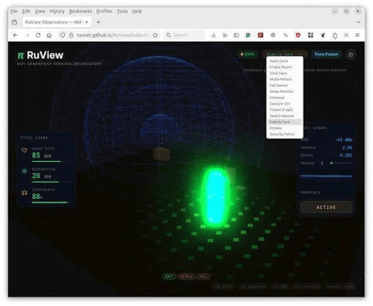Viewport: 373px width, 306px height.
Task: Open the hamburger application menu
Action: coord(357,35)
